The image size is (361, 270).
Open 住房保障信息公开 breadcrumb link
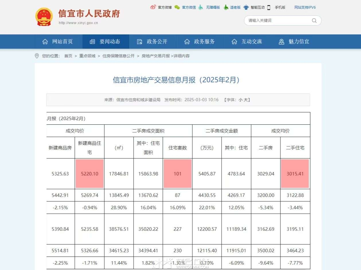tap(118, 56)
